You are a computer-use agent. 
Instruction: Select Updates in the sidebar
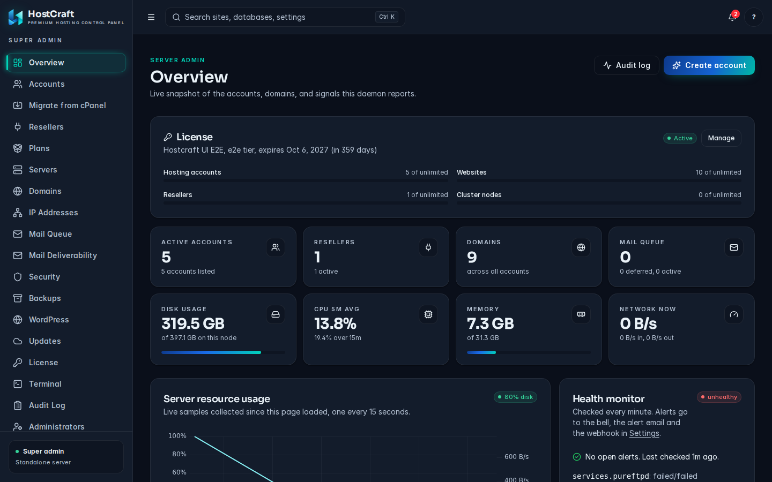click(66, 341)
